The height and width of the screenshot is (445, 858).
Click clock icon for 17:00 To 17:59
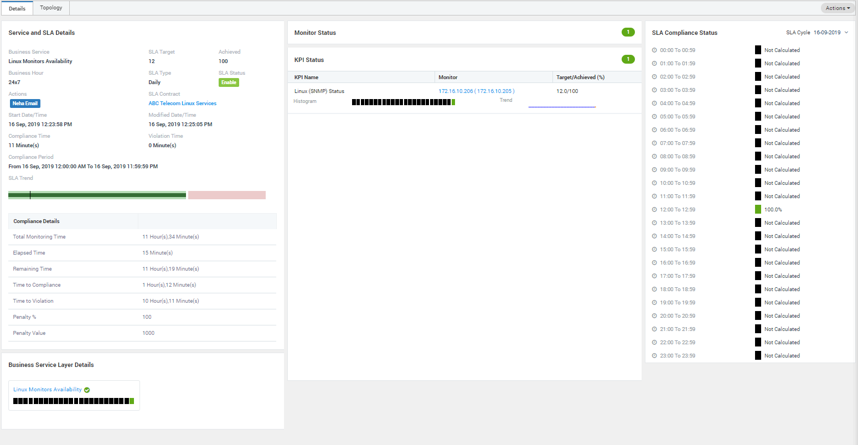click(x=654, y=276)
